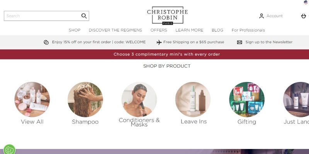This screenshot has height=154, width=309.
Task: Open the shopping basket icon
Action: (x=304, y=16)
